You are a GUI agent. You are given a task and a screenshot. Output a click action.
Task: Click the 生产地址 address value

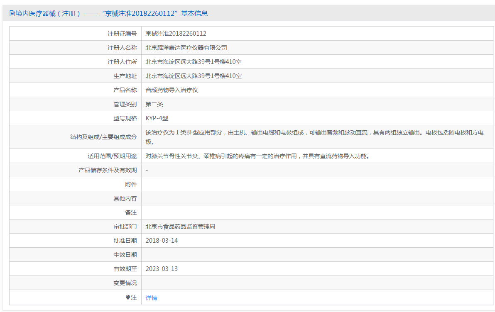(194, 76)
